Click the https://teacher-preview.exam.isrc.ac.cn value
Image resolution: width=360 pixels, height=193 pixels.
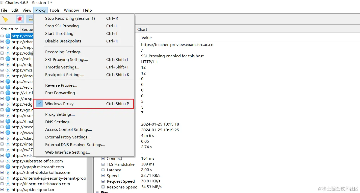(x=177, y=44)
